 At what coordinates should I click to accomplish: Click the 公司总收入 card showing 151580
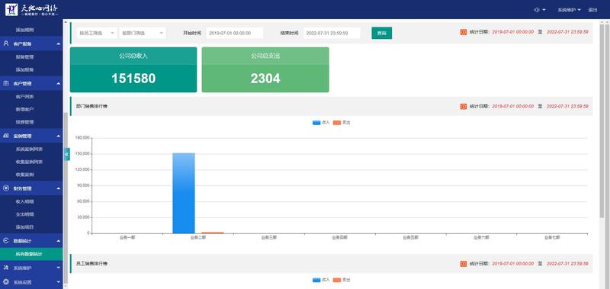coord(133,69)
